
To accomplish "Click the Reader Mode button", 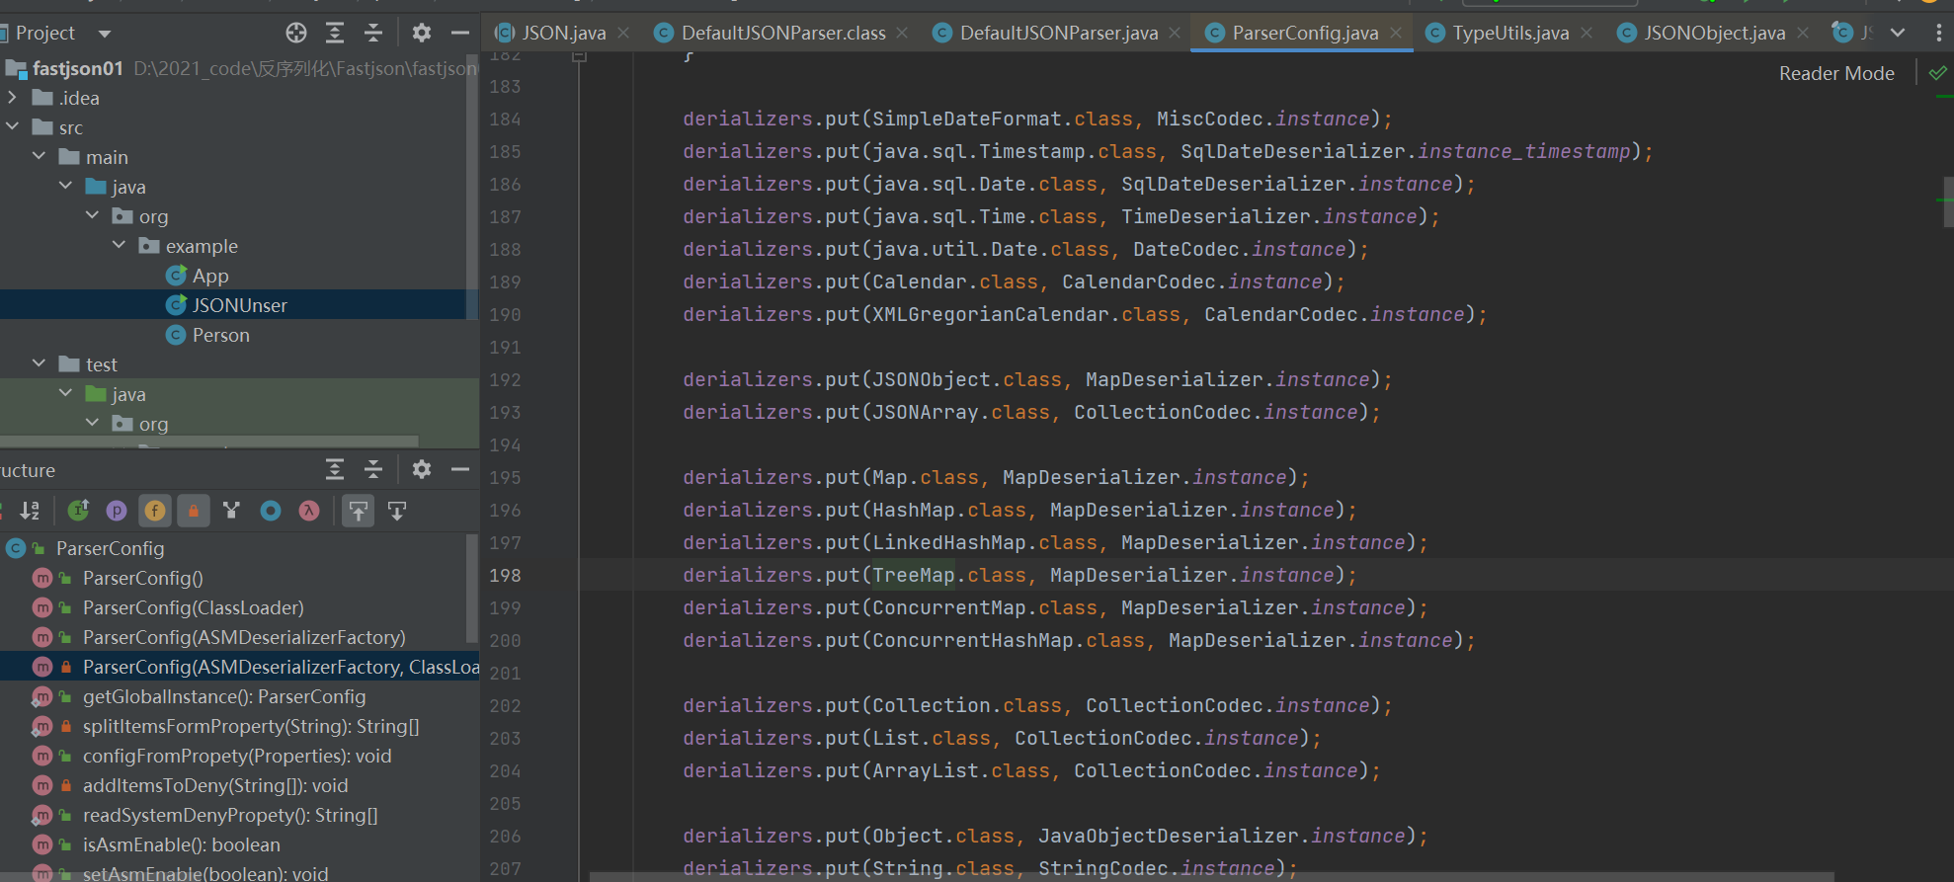I will point(1836,73).
